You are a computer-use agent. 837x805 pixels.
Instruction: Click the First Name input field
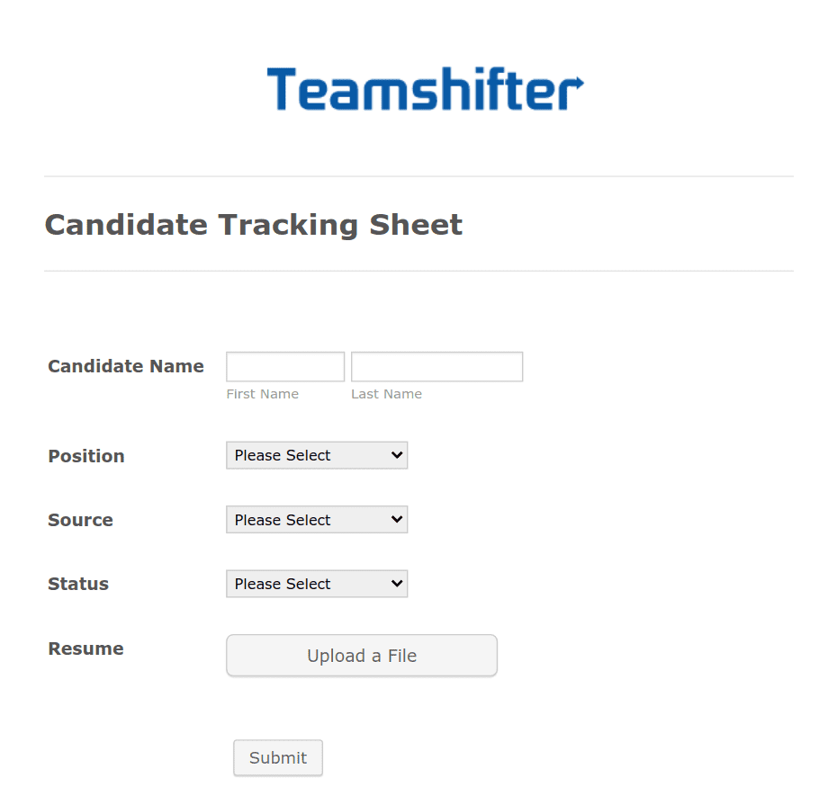point(284,366)
